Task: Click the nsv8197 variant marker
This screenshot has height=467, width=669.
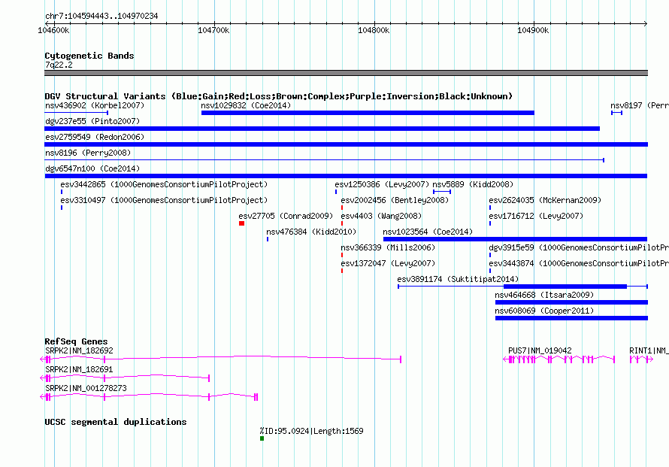Action: pyautogui.click(x=616, y=113)
